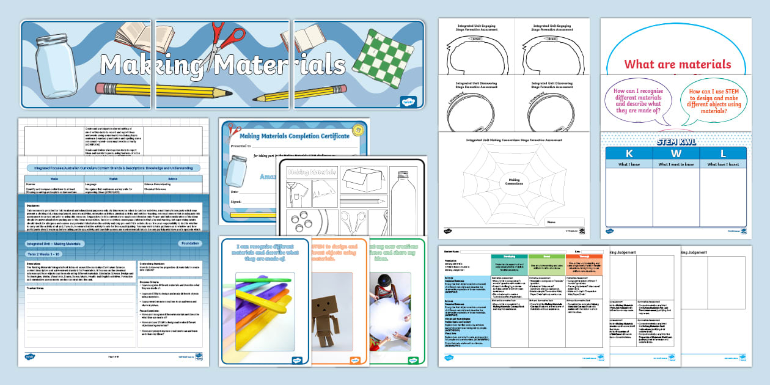Click the shirt outline on the colouring page

(x=297, y=193)
